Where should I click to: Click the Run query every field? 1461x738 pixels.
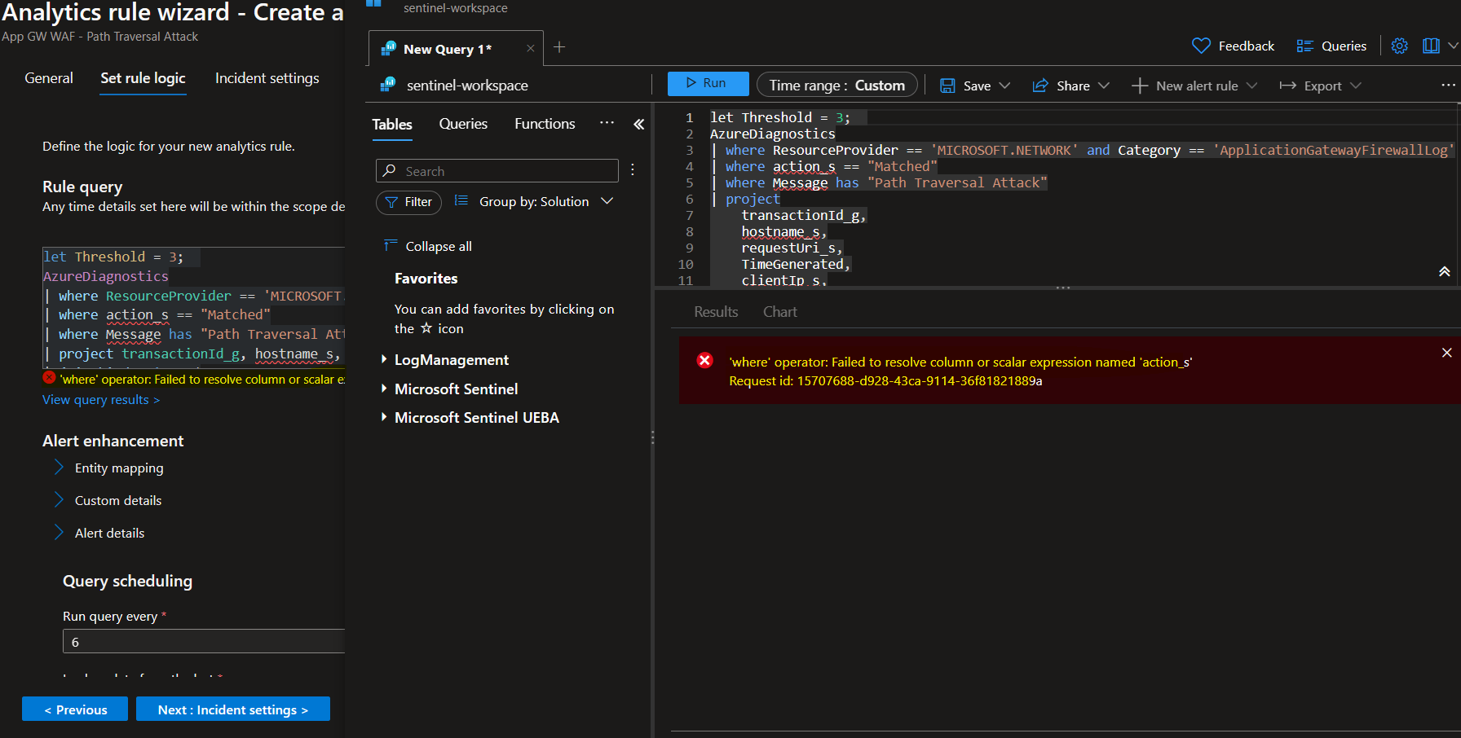click(204, 642)
